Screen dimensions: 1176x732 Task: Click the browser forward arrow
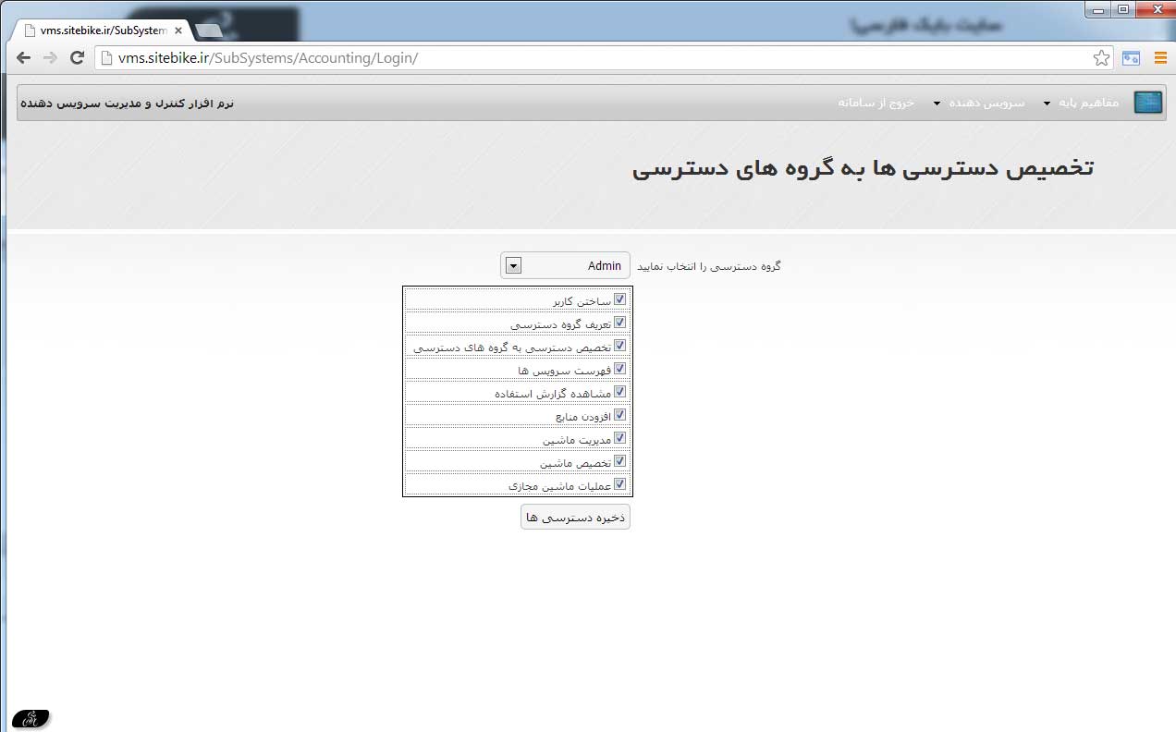point(50,58)
